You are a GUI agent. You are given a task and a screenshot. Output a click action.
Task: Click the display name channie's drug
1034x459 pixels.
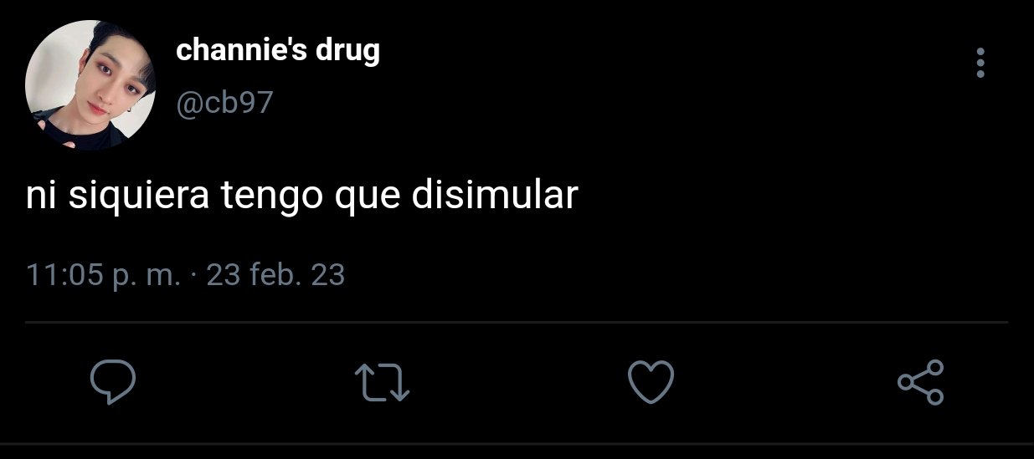pyautogui.click(x=278, y=51)
